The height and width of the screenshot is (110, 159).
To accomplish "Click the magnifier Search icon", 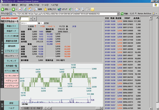I will [x=36, y=9].
